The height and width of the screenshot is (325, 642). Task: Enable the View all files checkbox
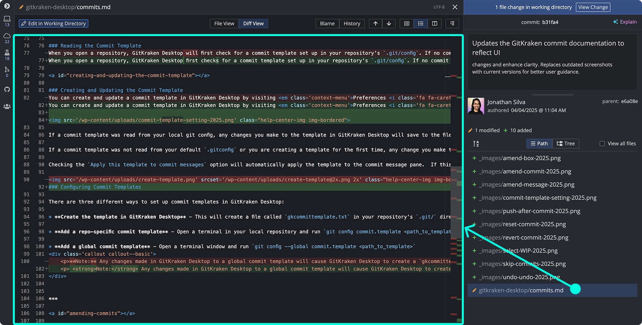tap(602, 144)
